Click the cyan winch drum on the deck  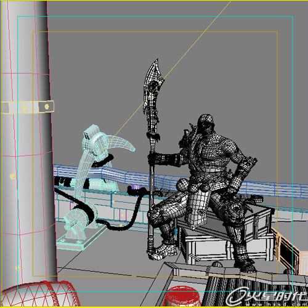click(x=79, y=221)
